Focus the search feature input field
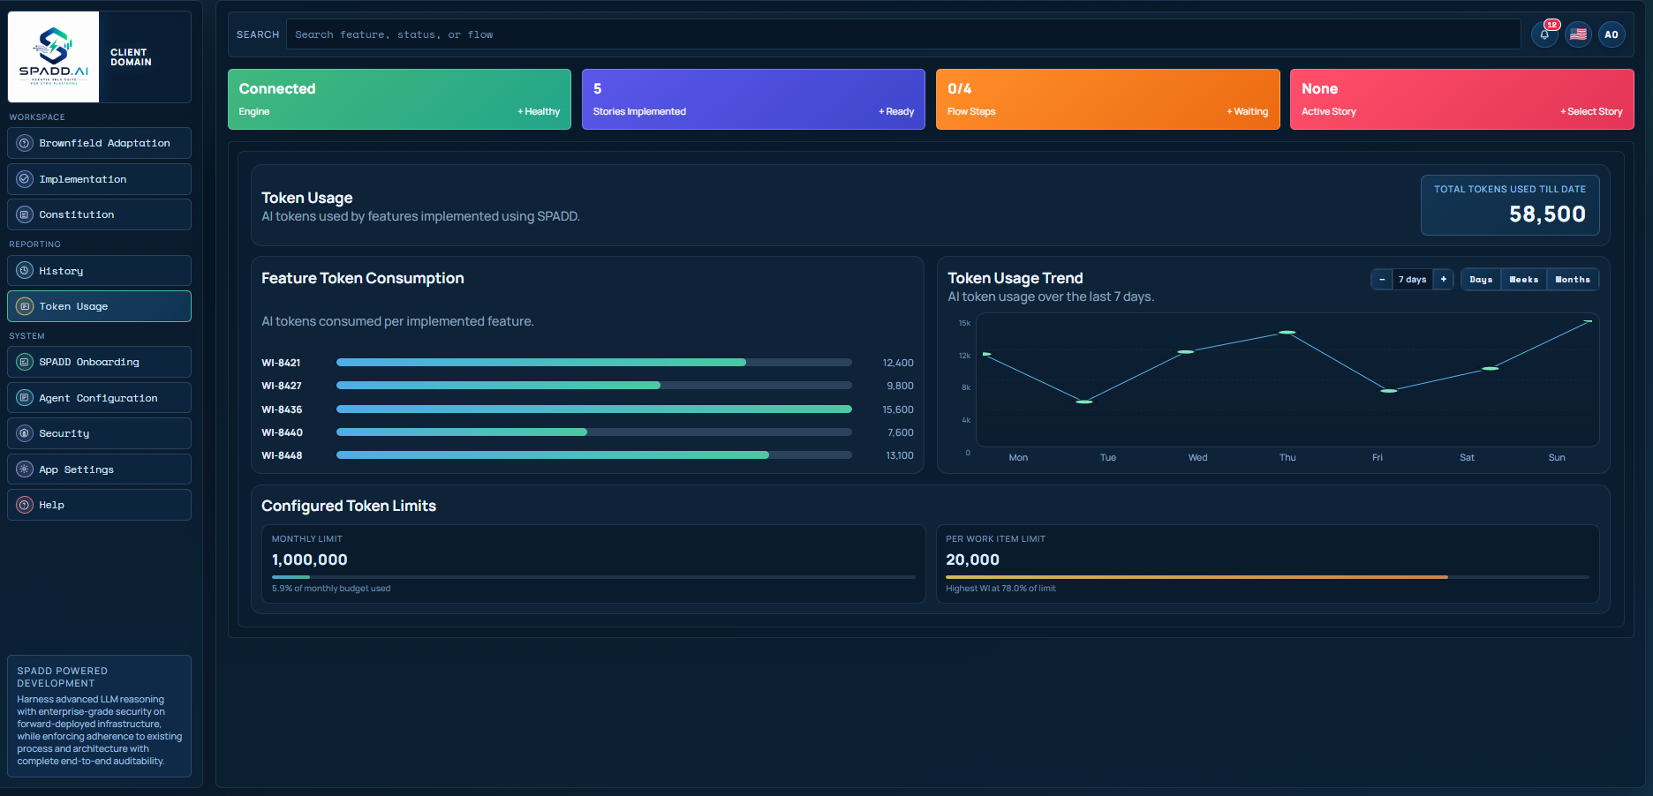This screenshot has width=1653, height=796. [x=903, y=34]
